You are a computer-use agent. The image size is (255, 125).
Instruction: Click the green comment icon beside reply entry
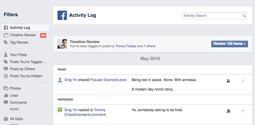tap(60, 110)
